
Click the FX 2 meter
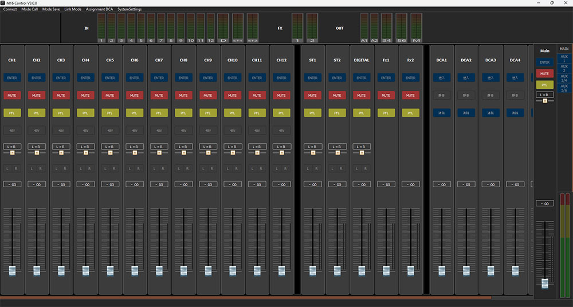312,27
